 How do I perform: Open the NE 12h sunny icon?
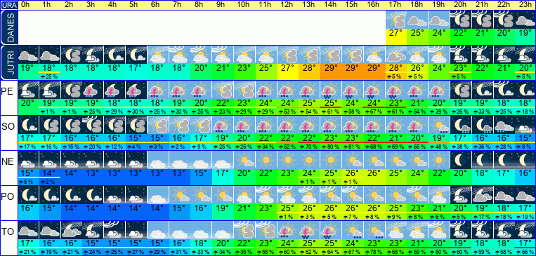287,160
